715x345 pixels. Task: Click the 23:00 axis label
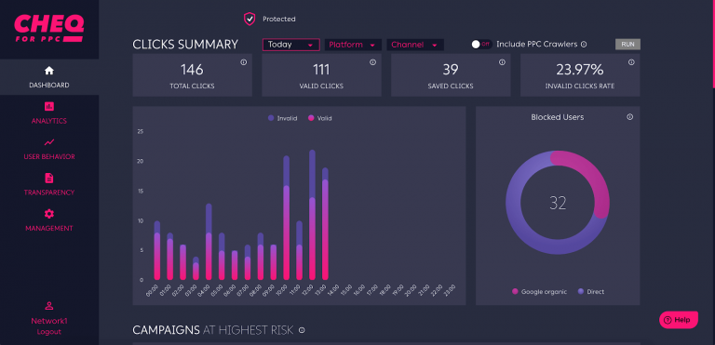pyautogui.click(x=450, y=290)
